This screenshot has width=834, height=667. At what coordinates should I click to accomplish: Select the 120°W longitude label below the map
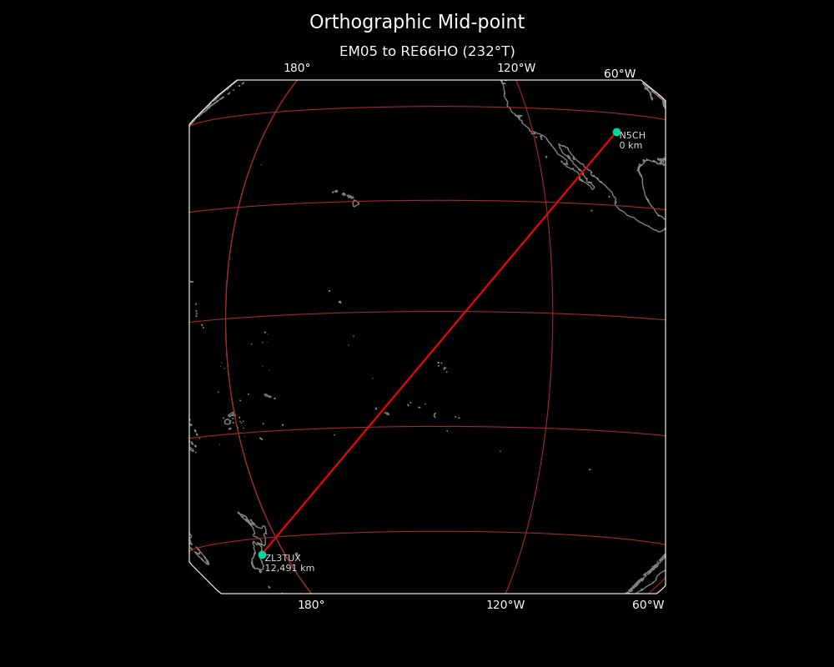pyautogui.click(x=505, y=605)
